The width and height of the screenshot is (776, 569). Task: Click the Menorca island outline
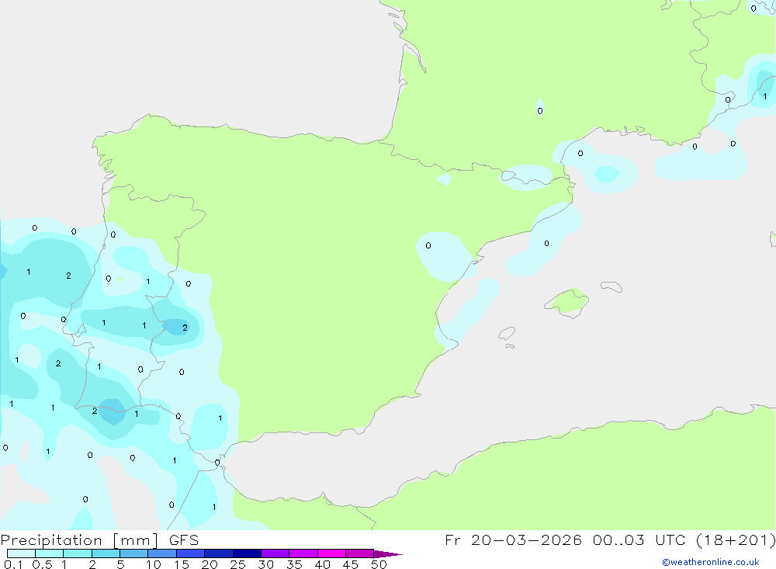[611, 286]
